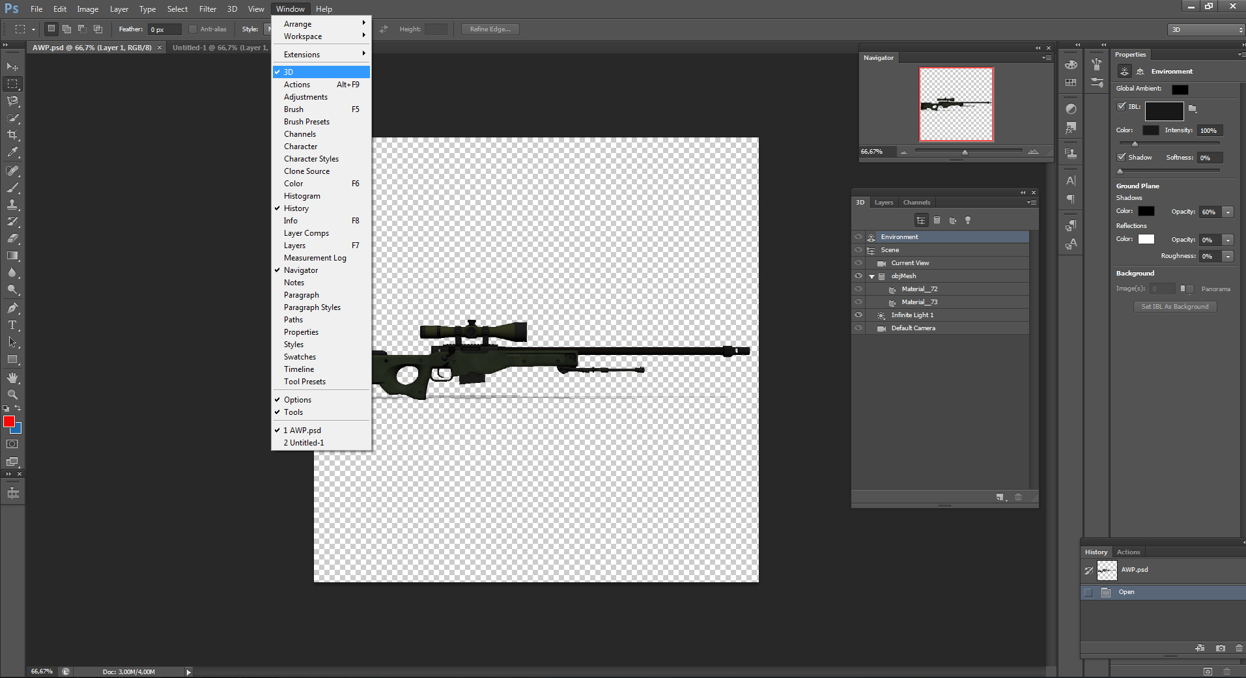The height and width of the screenshot is (678, 1246).
Task: Choose Timeline from the Window menu
Action: [322, 369]
